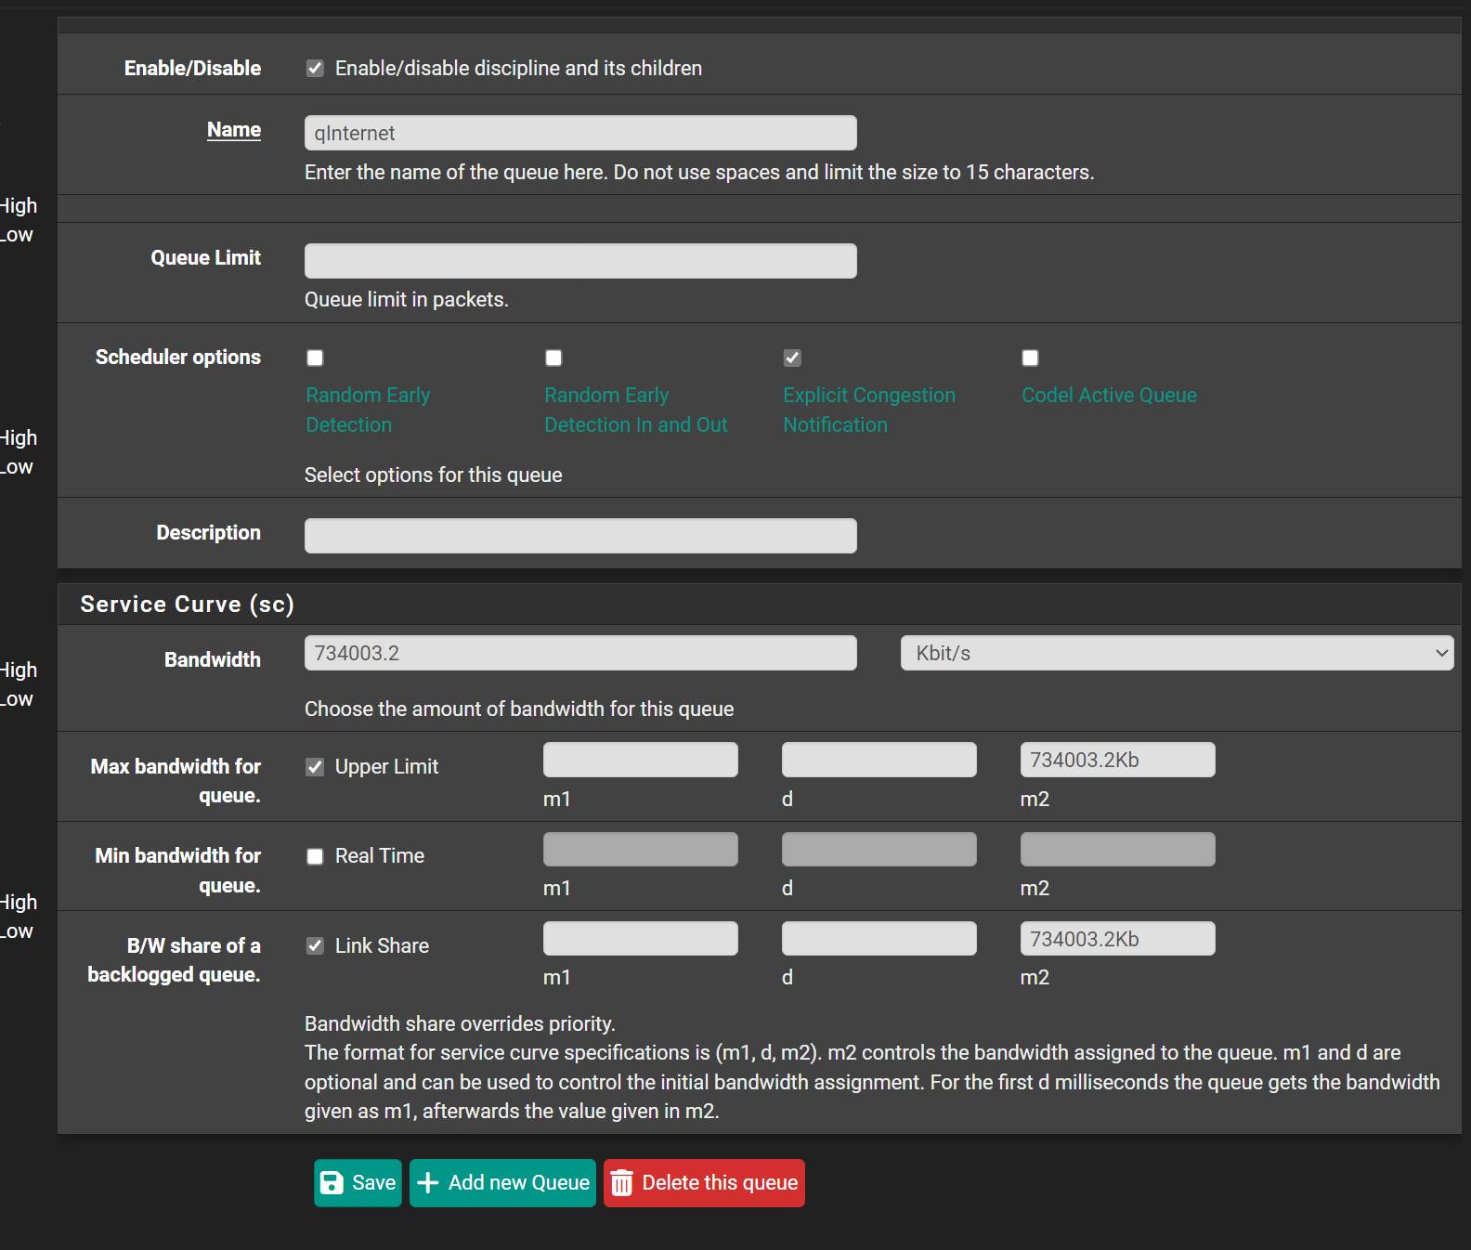The width and height of the screenshot is (1471, 1250).
Task: Click the Explicit Congestion Notification label
Action: pyautogui.click(x=869, y=410)
